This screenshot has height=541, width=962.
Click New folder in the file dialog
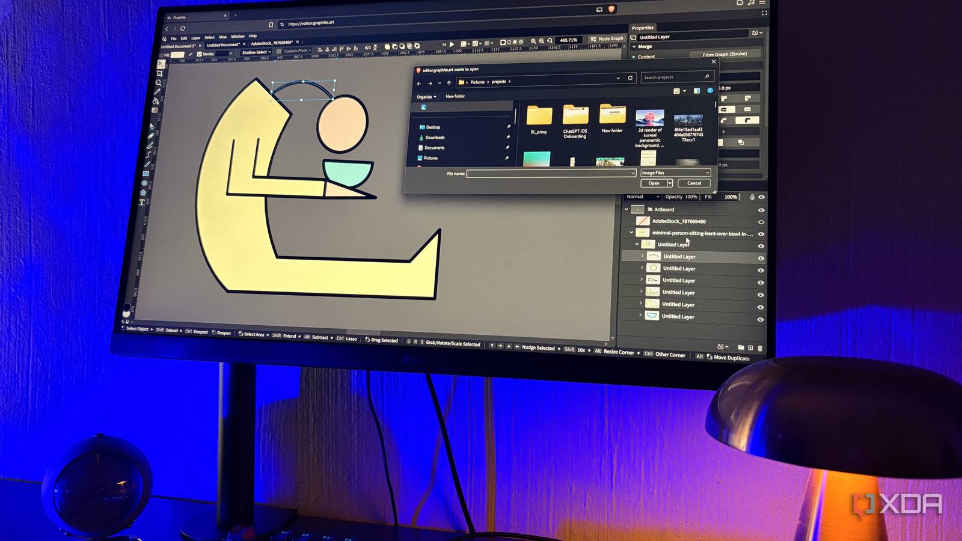[x=455, y=96]
